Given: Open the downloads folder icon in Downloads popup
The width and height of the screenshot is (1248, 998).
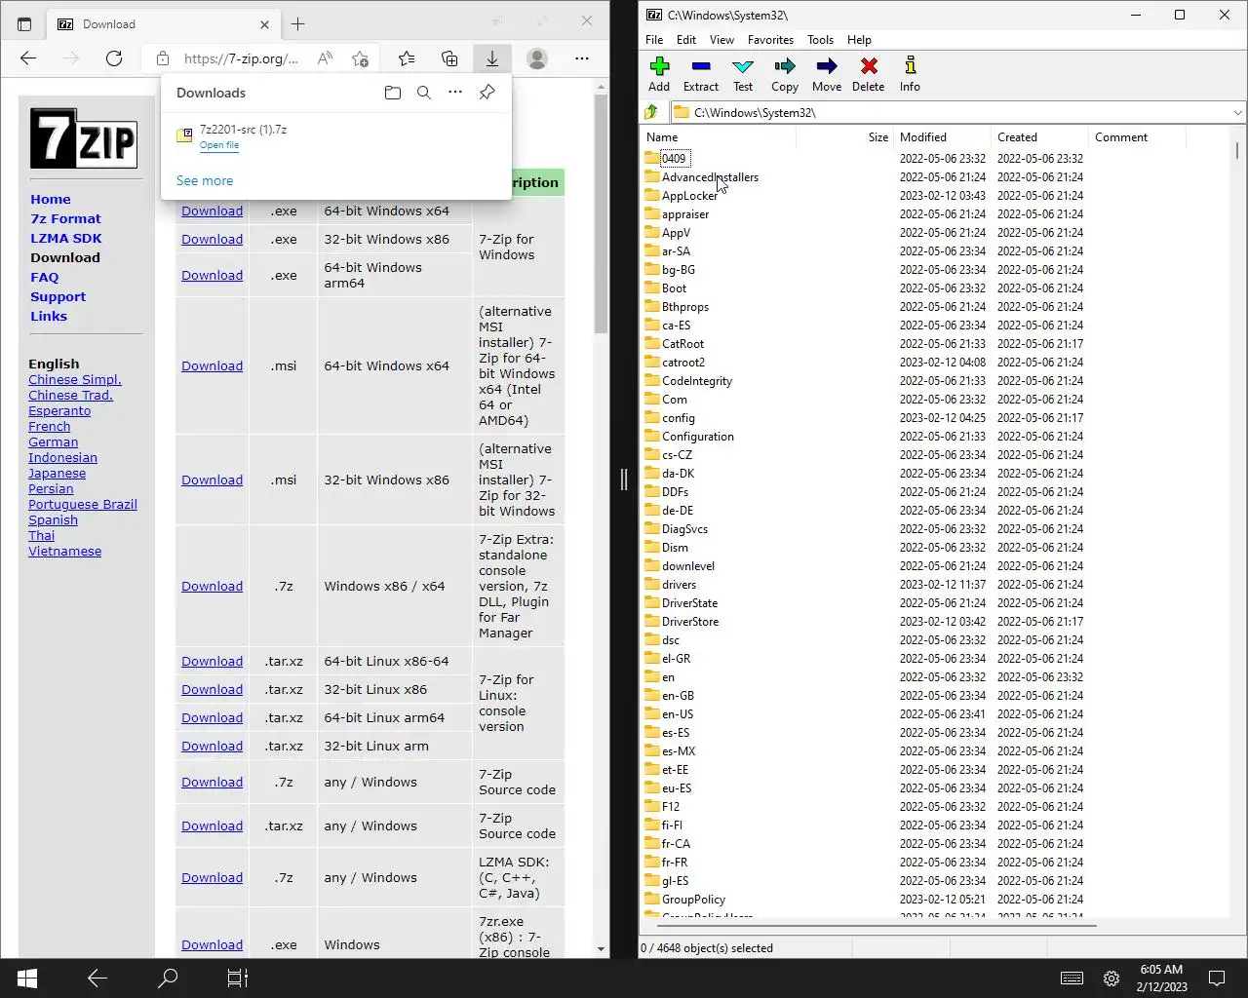Looking at the screenshot, I should click(393, 93).
